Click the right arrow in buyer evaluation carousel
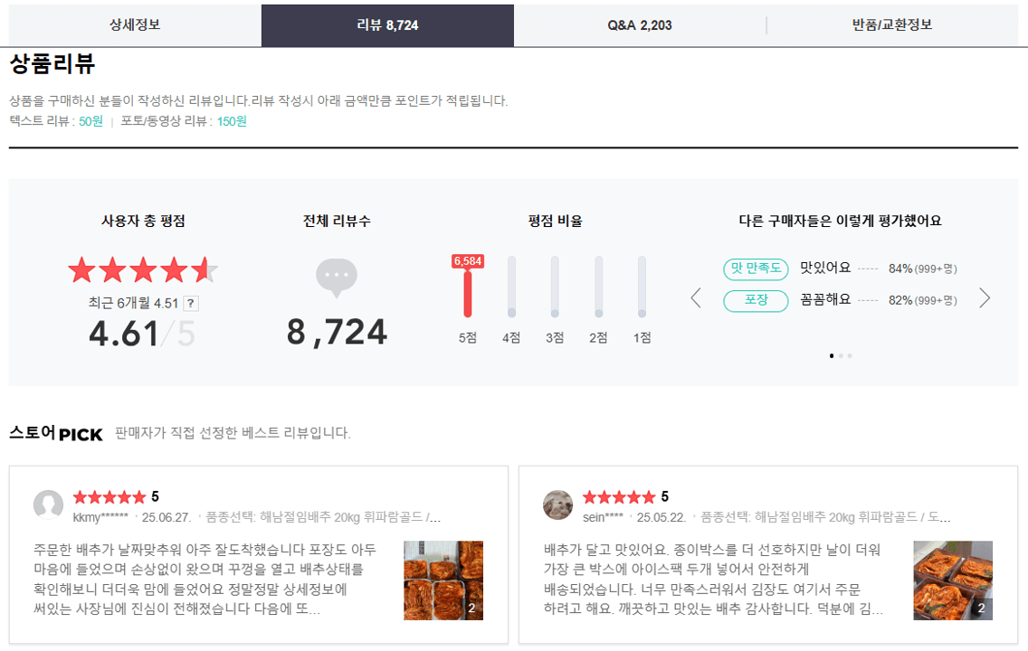1028x651 pixels. coord(985,297)
